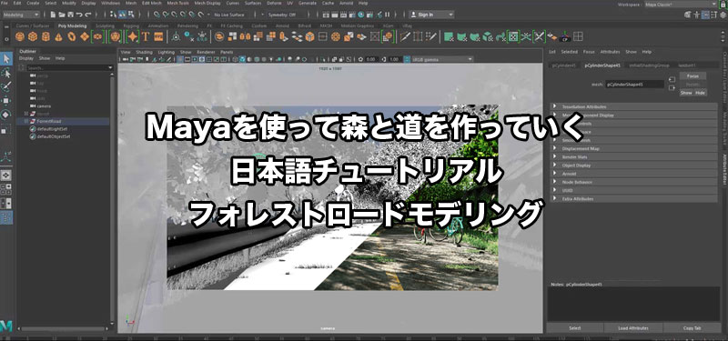Expand the Displacement Map section
728x341 pixels.
633,148
